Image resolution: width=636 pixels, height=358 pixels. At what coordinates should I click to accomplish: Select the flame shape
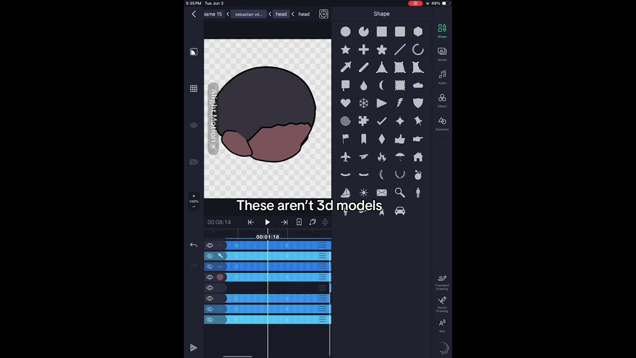[382, 157]
